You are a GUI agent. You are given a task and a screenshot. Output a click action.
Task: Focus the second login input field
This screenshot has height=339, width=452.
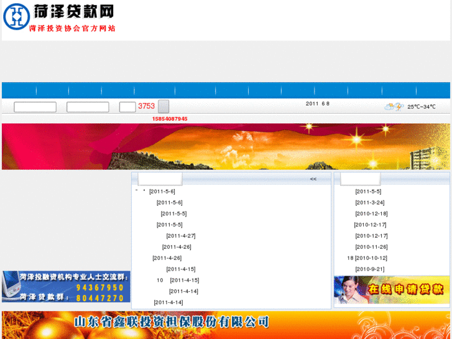(88, 107)
